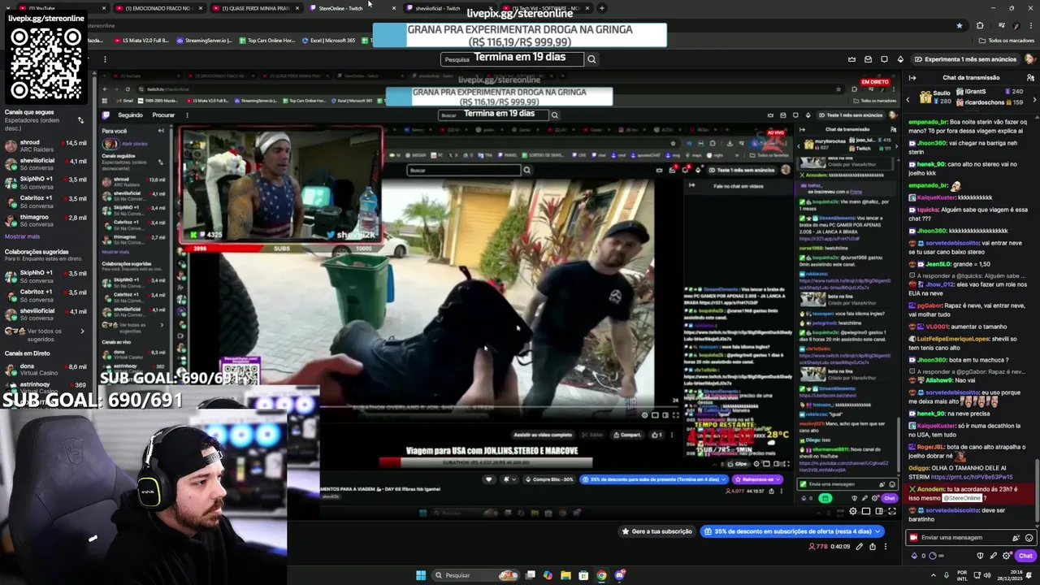Sort followed channels with sort arrows icon
The image size is (1040, 585).
[x=80, y=120]
